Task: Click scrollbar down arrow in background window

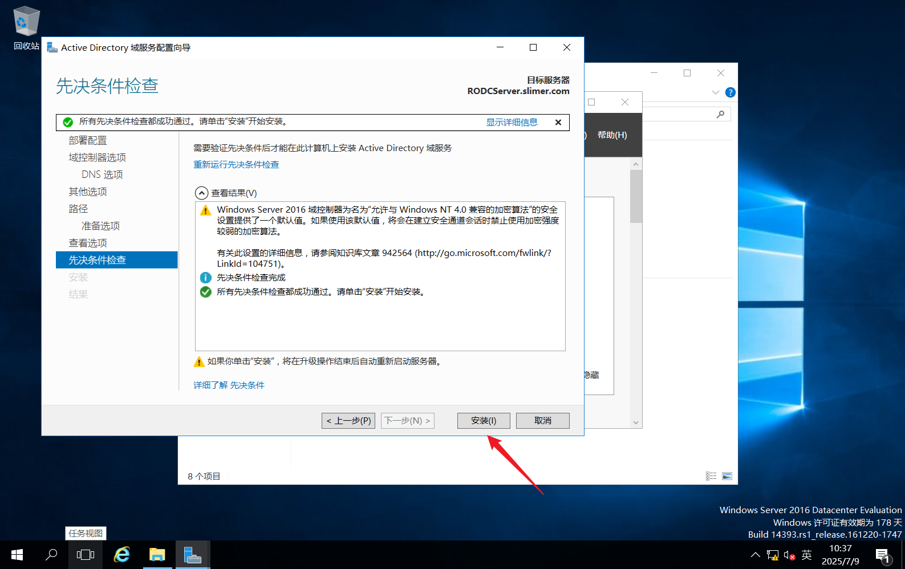Action: 636,422
